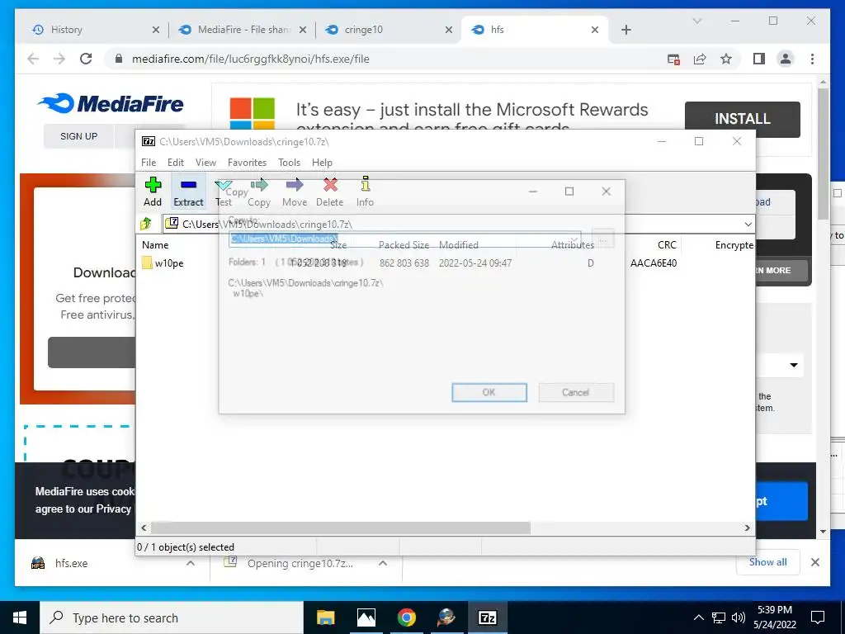The image size is (845, 634).
Task: Select the w10pe folder in the file list
Action: pos(163,263)
